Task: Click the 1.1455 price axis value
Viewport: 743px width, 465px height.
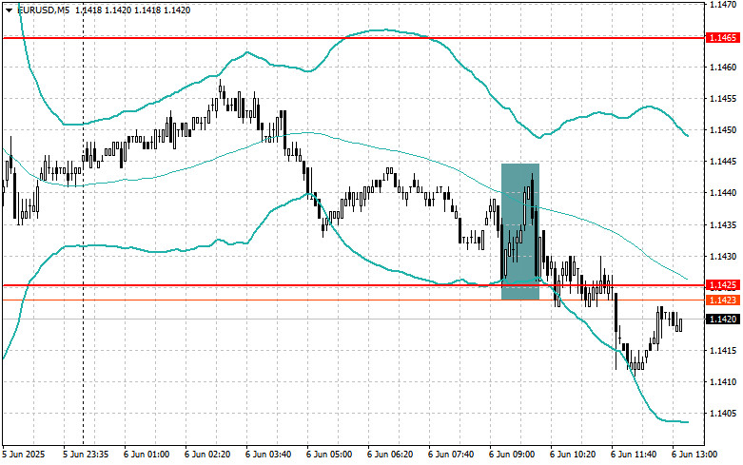Action: coord(723,99)
